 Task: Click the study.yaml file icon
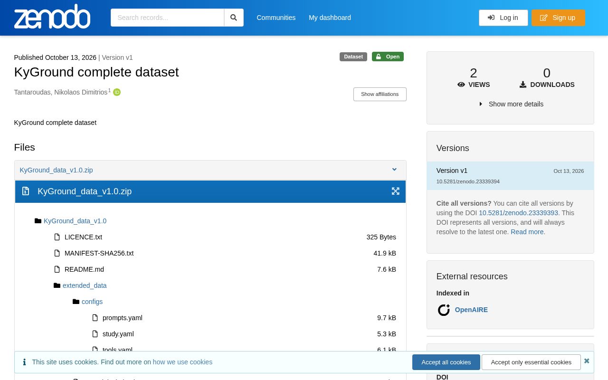pos(95,334)
